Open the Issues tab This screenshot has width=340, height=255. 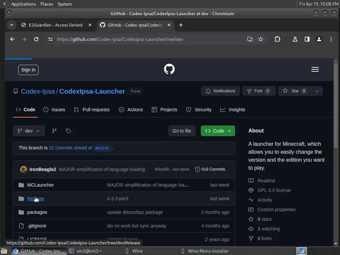click(54, 110)
